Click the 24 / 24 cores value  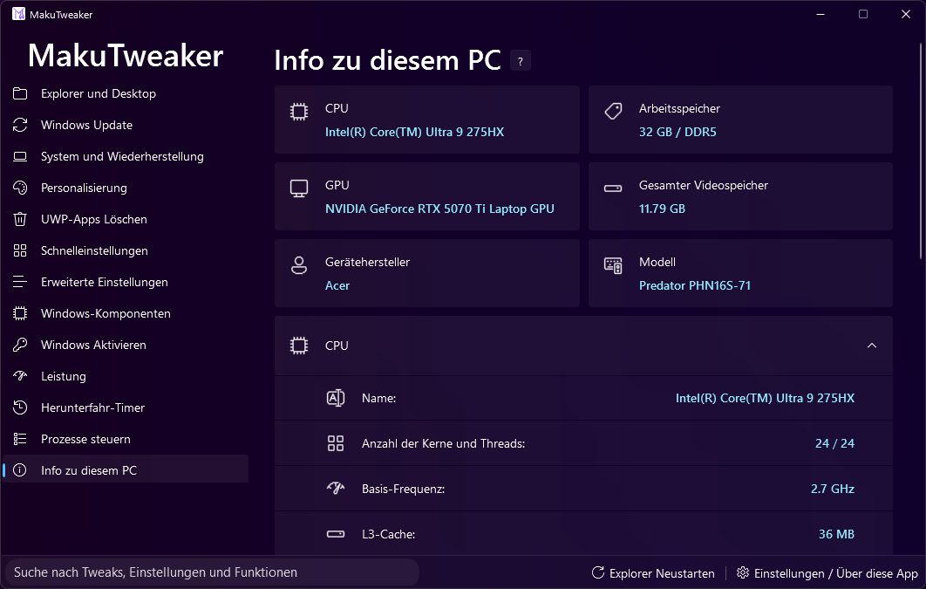[x=834, y=443]
